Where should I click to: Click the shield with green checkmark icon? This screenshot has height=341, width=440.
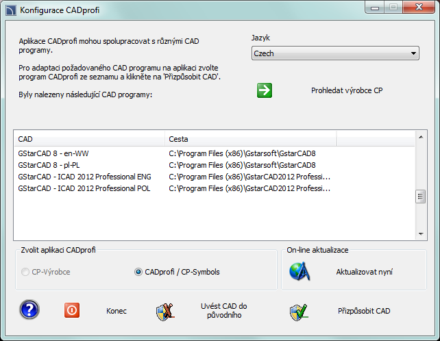[x=299, y=312]
